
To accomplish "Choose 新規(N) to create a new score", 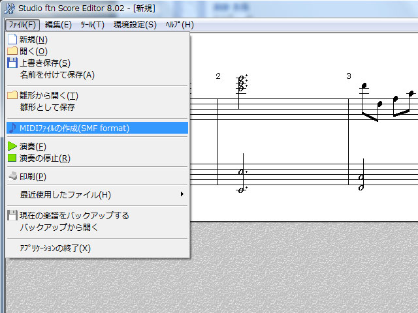I will pos(97,40).
